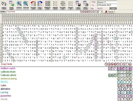
Task: Click the Hebrew letters for RAYEL
Action: click(x=125, y=82)
